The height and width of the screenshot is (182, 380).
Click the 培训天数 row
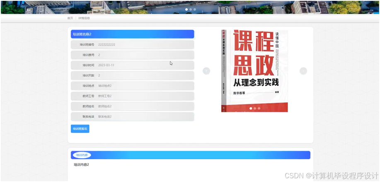[x=132, y=75]
